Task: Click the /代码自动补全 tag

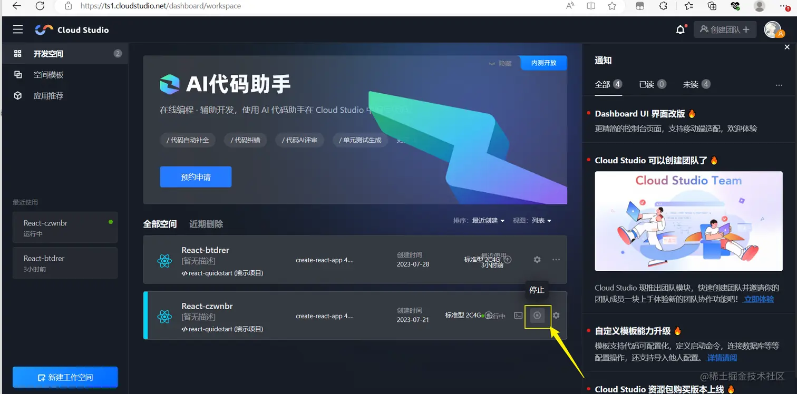Action: [x=188, y=140]
